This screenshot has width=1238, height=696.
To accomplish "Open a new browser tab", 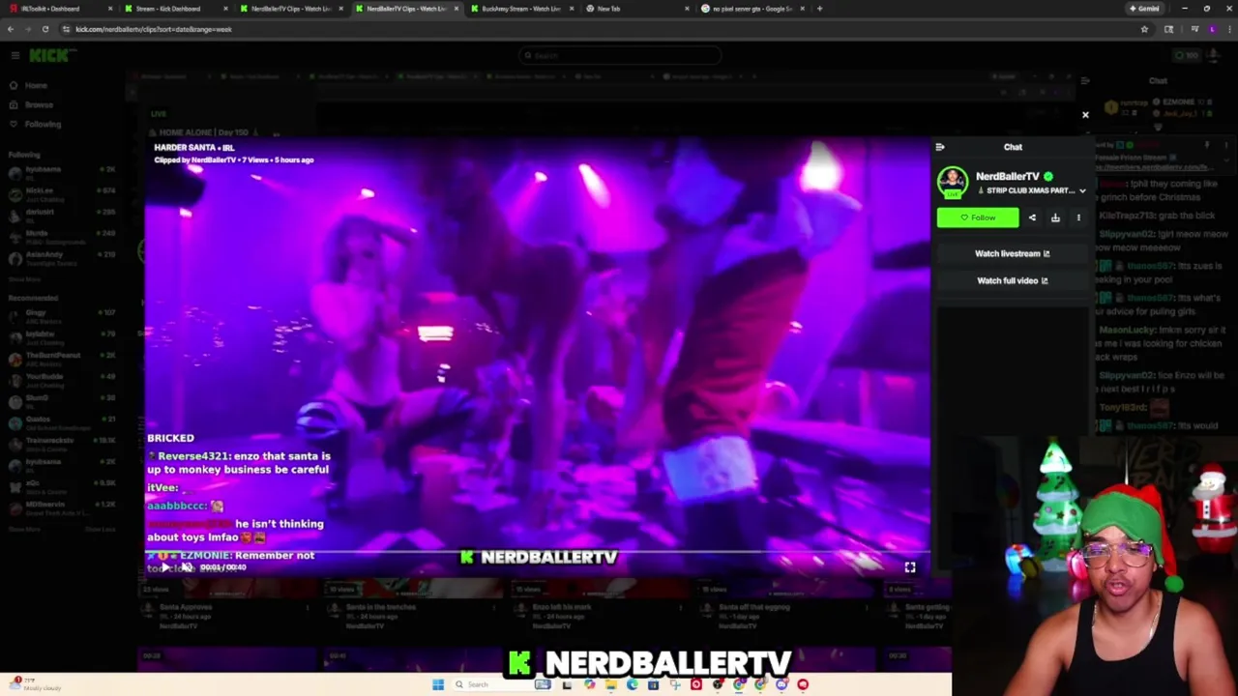I will 819,9.
